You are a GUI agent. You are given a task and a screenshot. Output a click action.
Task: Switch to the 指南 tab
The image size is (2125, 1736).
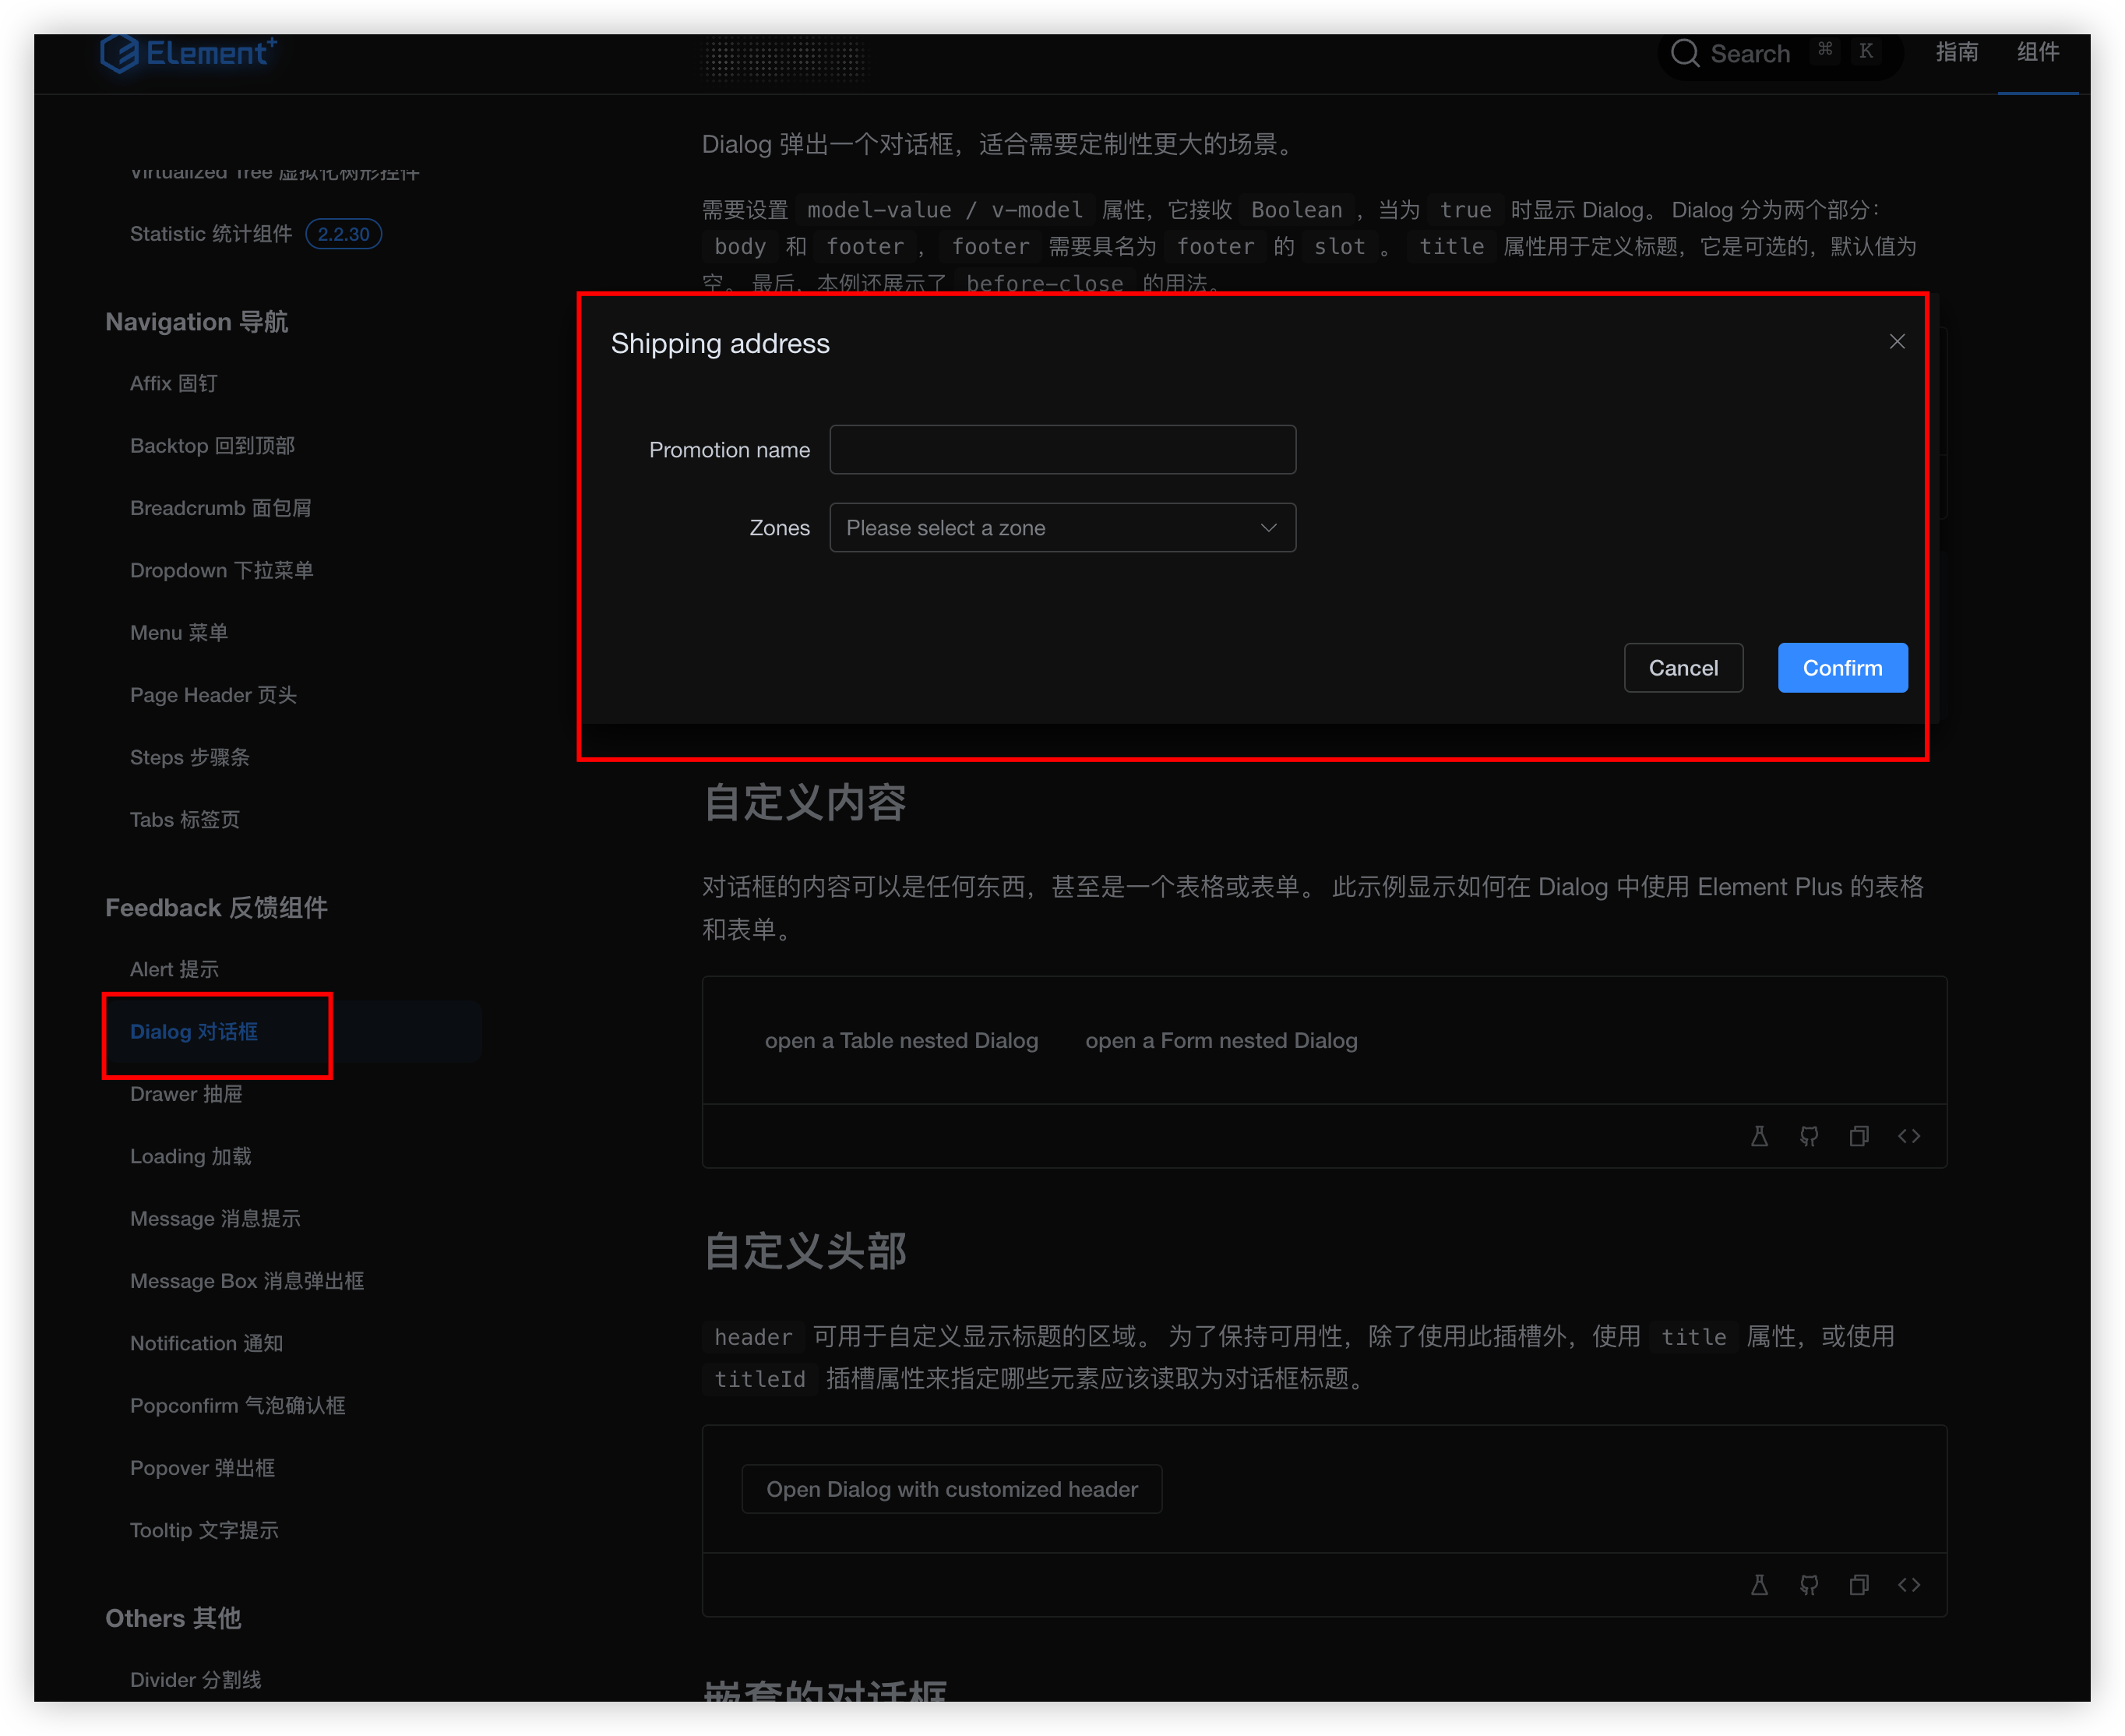[1957, 53]
